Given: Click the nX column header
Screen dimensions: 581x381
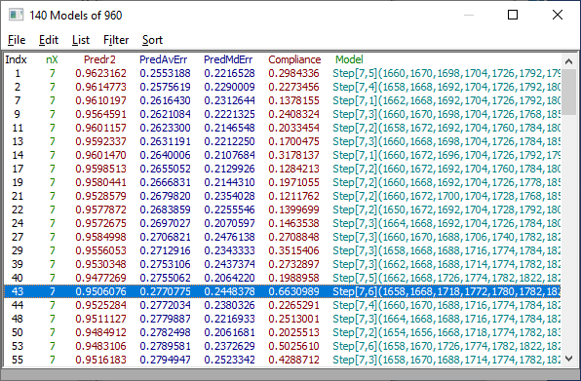Looking at the screenshot, I should tap(52, 59).
